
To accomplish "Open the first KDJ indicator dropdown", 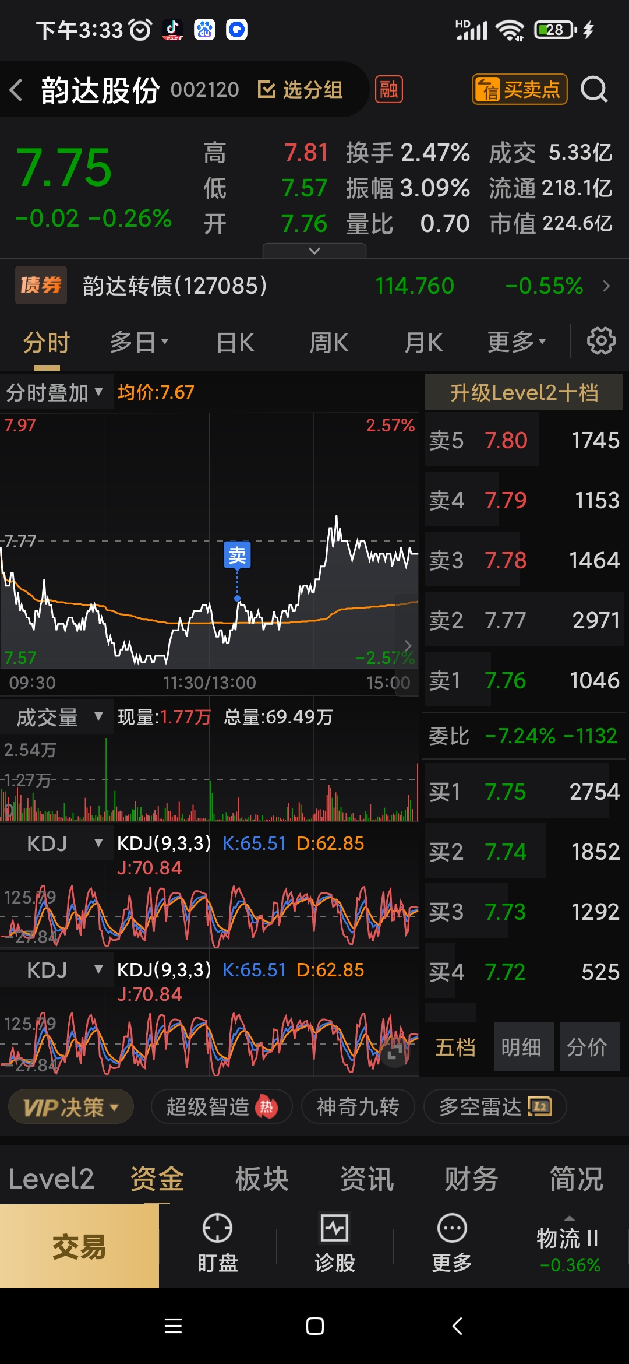I will pyautogui.click(x=56, y=843).
